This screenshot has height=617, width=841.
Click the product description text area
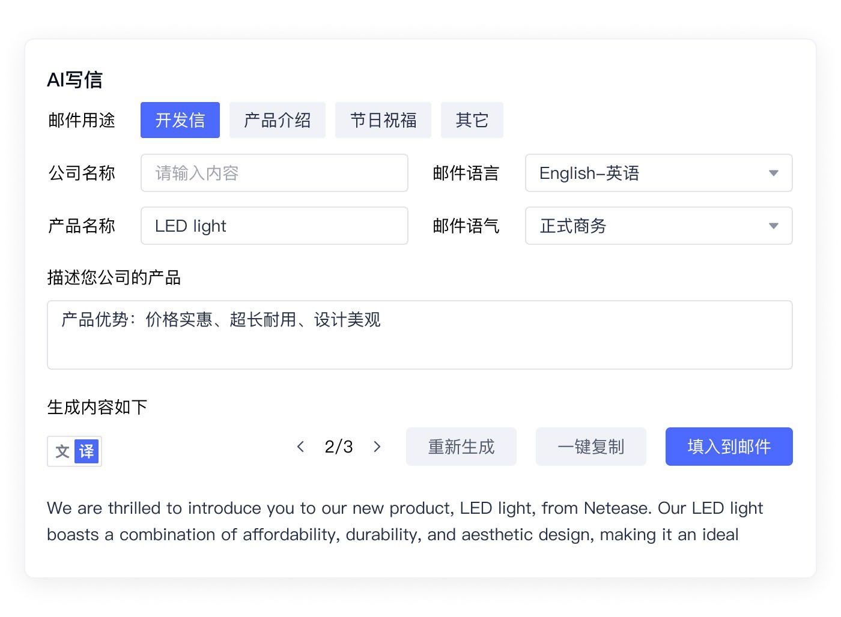pyautogui.click(x=419, y=335)
